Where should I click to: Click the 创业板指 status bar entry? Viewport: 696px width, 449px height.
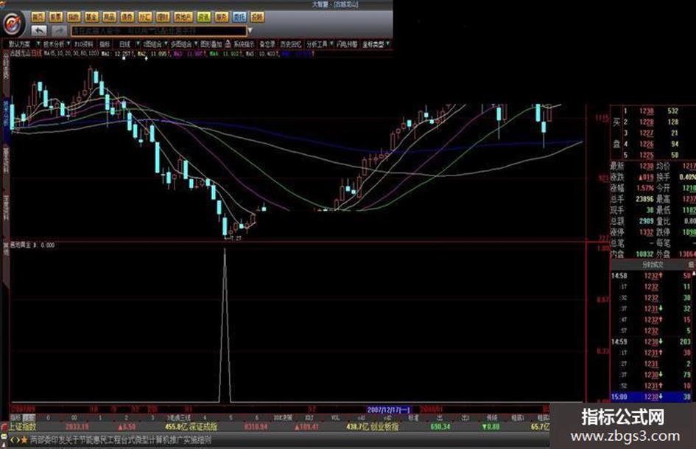click(384, 427)
